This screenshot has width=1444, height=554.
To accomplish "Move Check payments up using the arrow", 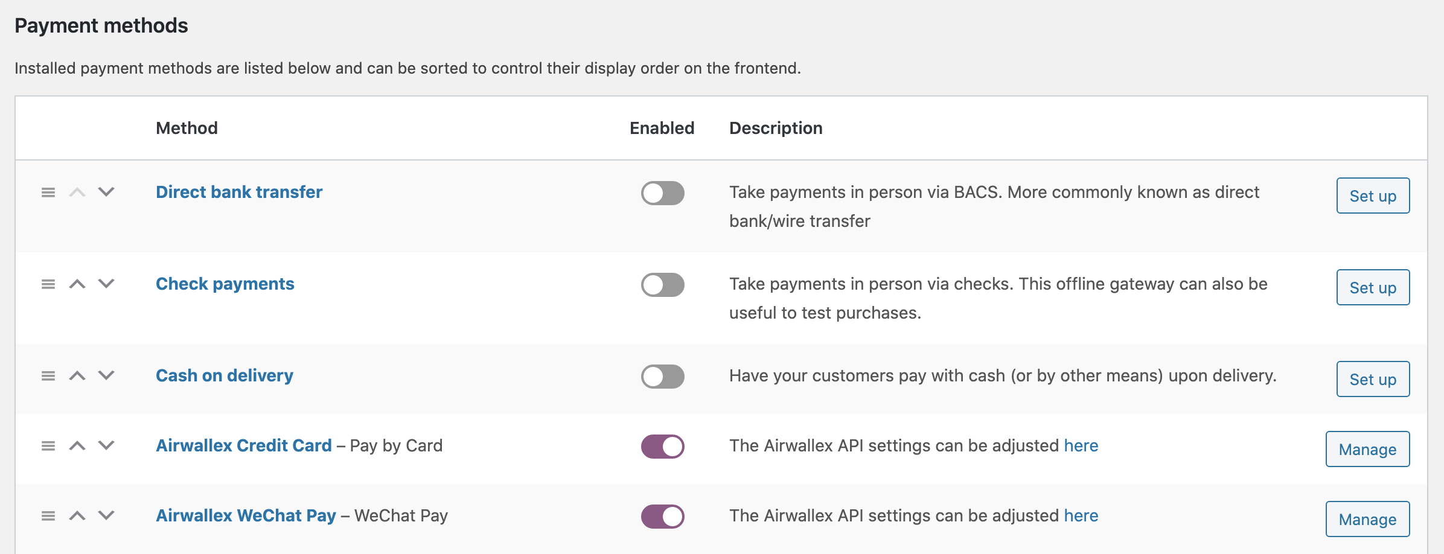I will tap(76, 285).
